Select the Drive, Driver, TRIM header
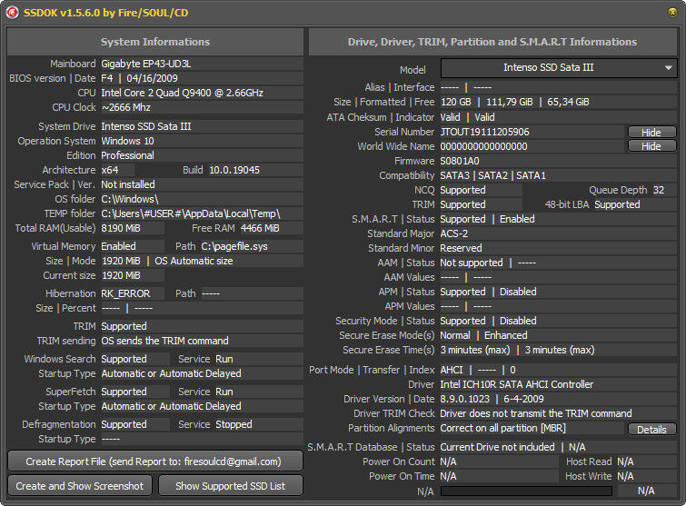Image resolution: width=686 pixels, height=506 pixels. [492, 42]
